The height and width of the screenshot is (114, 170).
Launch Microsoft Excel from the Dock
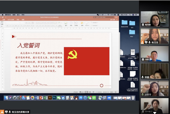pos(45,98)
